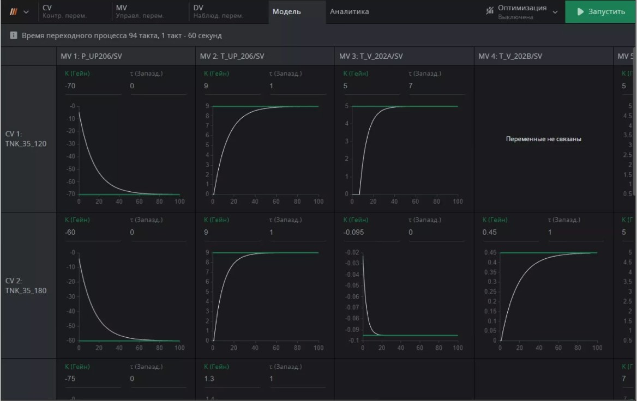Click the info icon beside transition time
This screenshot has height=401, width=637.
(x=14, y=35)
